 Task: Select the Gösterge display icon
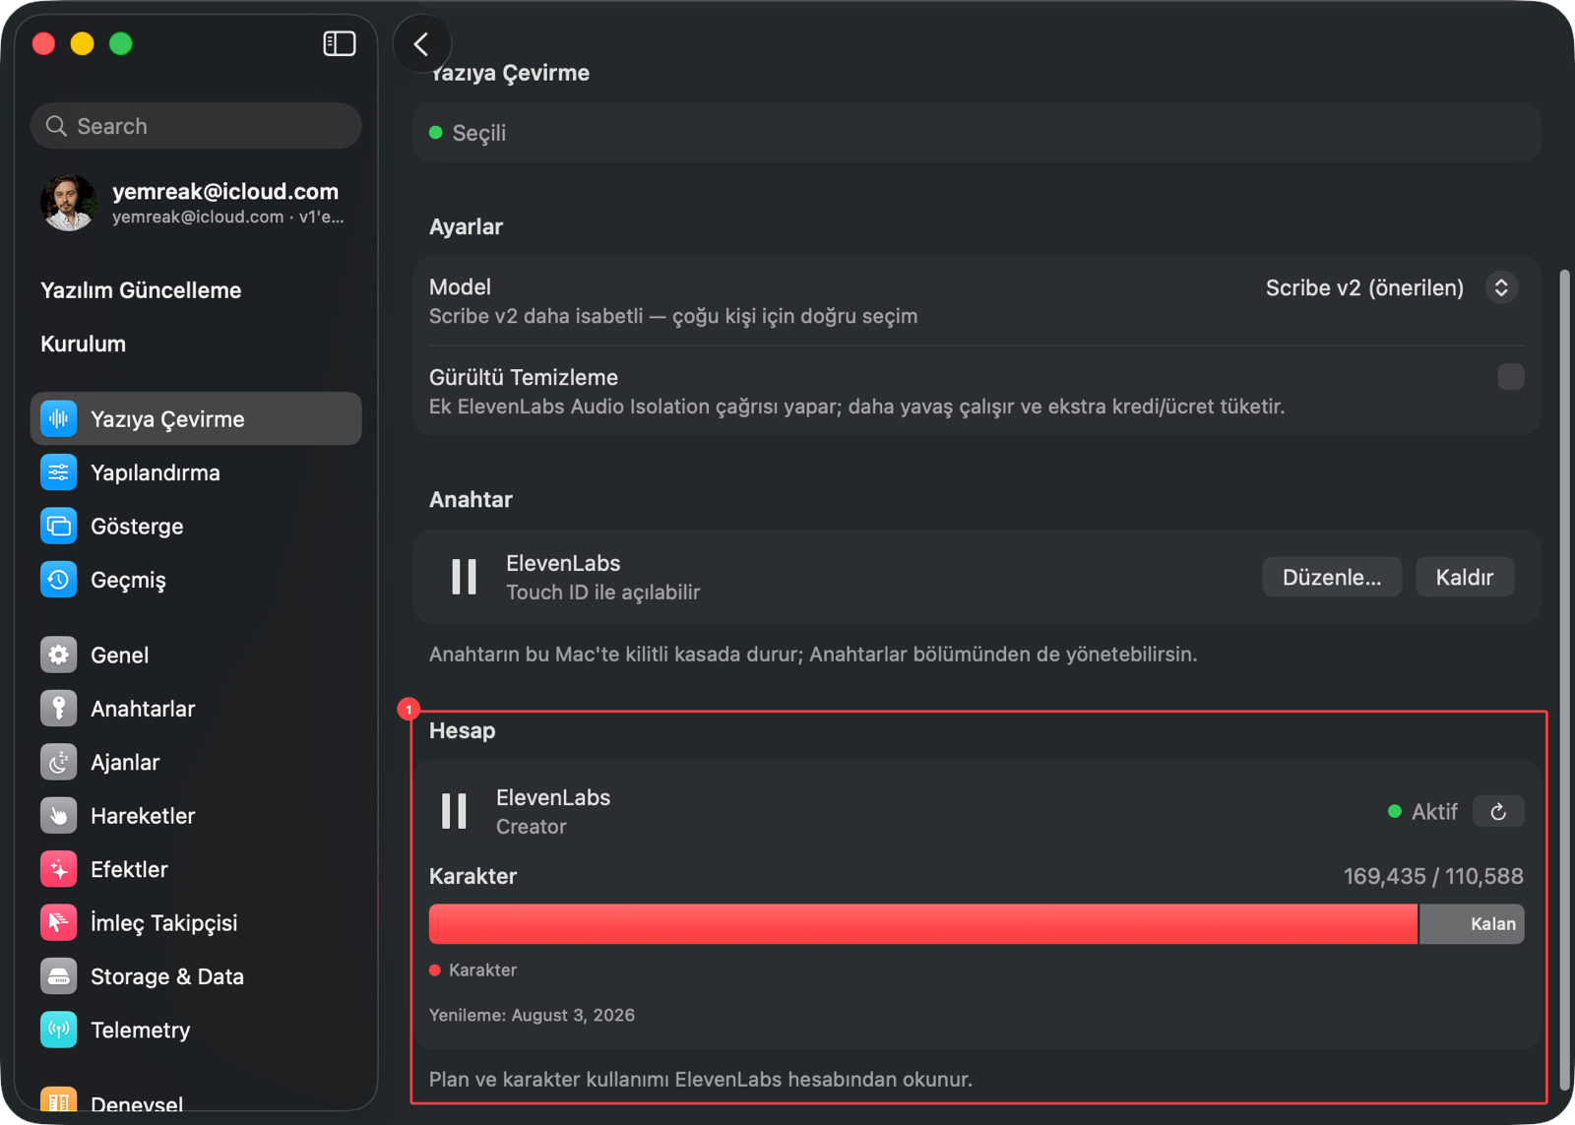(59, 526)
